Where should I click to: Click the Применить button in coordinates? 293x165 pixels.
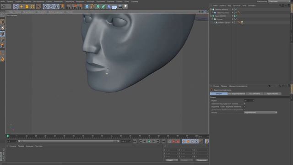[x=201, y=160]
